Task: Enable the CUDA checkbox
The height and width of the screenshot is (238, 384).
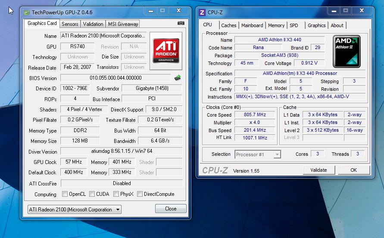Action: point(92,194)
